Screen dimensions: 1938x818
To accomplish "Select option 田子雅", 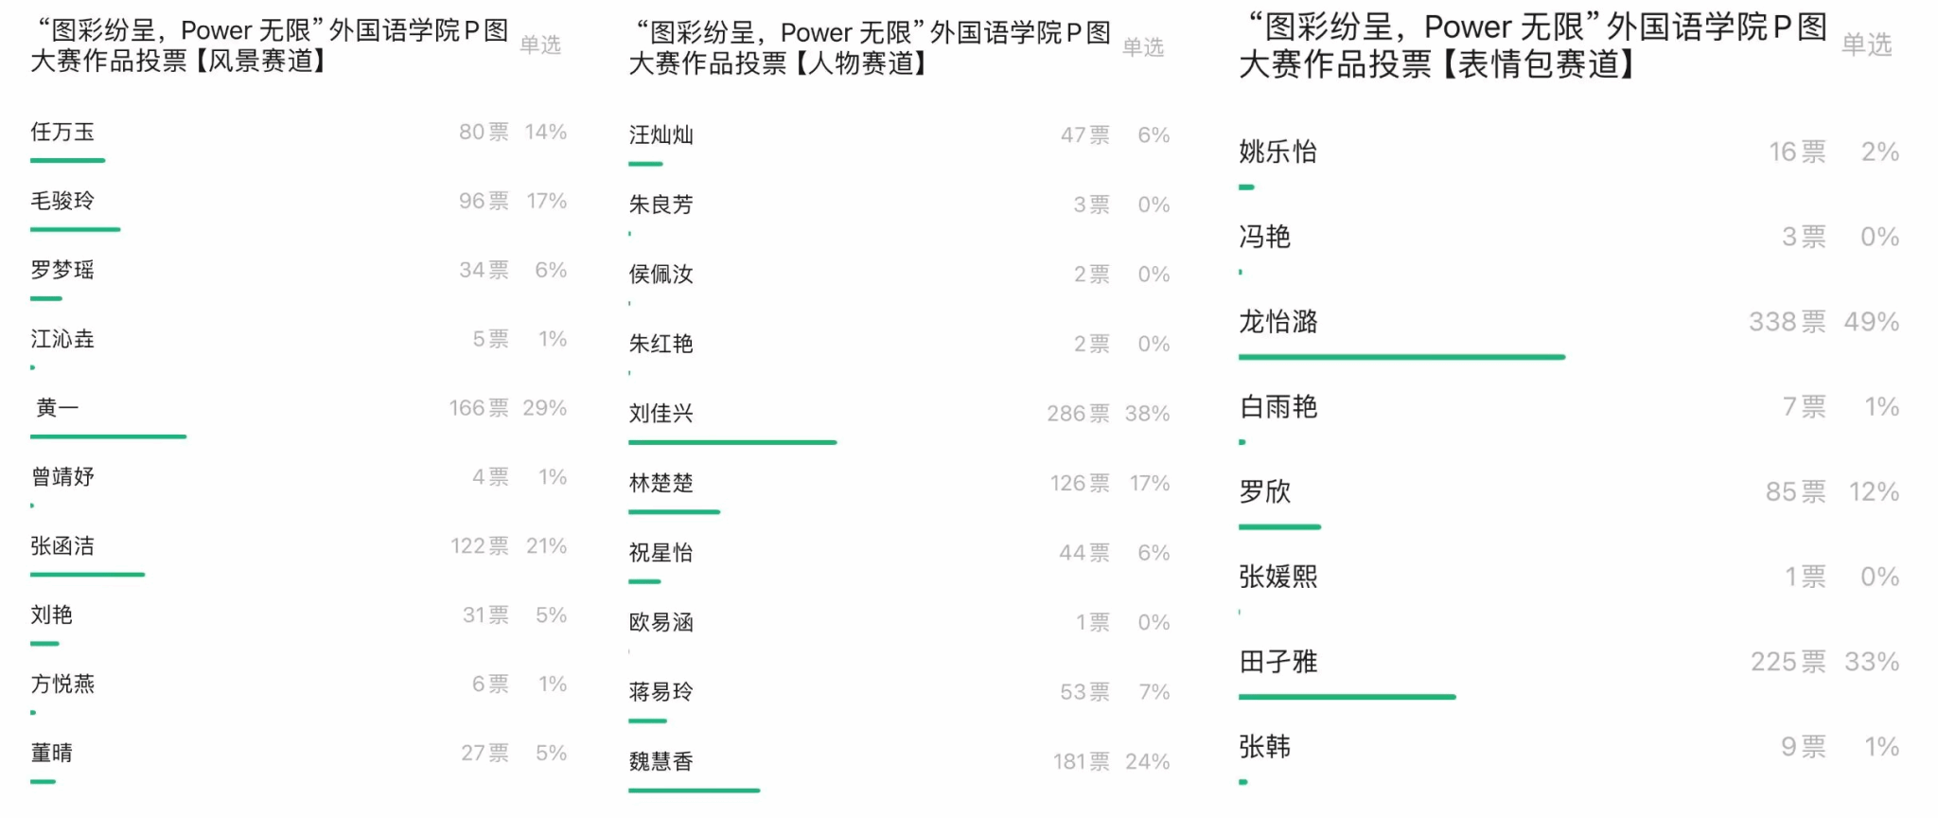I will tap(1277, 662).
